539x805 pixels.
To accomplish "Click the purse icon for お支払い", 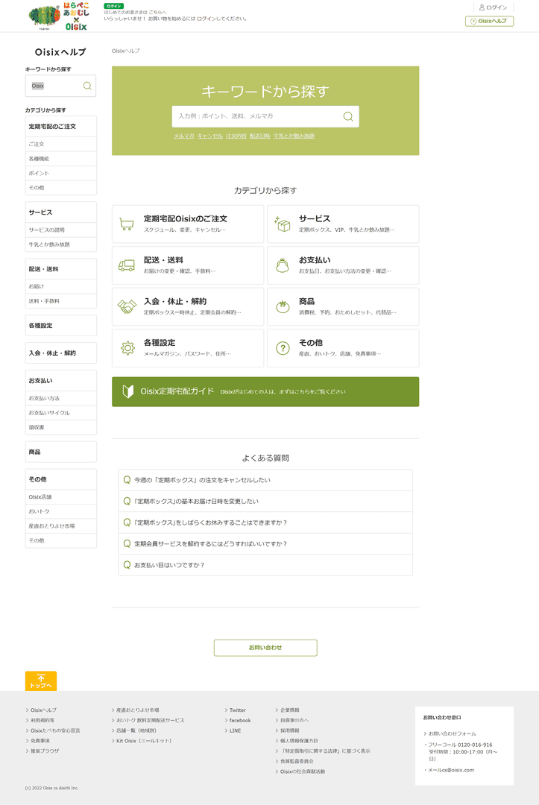I will point(283,265).
